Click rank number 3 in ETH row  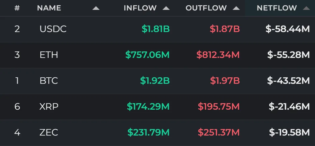point(17,55)
